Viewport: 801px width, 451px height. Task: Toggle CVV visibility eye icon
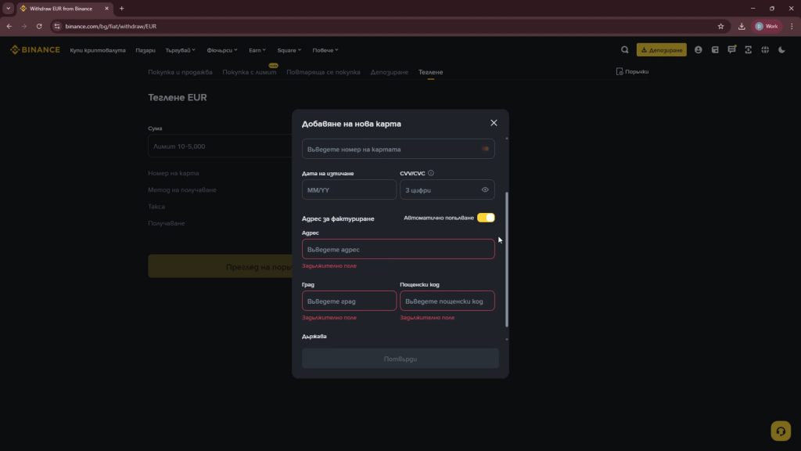coord(485,189)
